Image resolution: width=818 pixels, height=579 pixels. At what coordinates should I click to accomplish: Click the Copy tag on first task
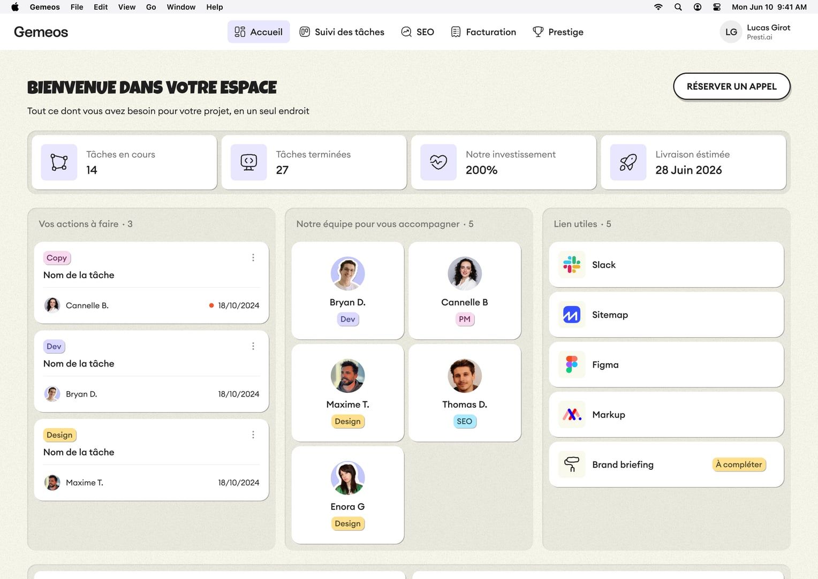pyautogui.click(x=57, y=258)
